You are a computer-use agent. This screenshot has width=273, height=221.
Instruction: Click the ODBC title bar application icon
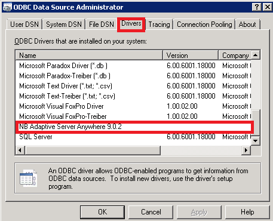tap(7, 7)
